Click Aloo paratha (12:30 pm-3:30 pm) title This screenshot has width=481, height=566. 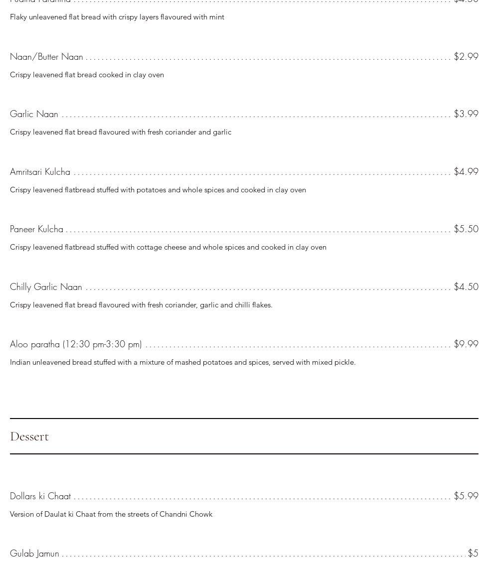(76, 344)
